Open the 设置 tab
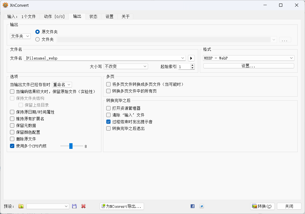This screenshot has width=305, height=214. point(109,16)
